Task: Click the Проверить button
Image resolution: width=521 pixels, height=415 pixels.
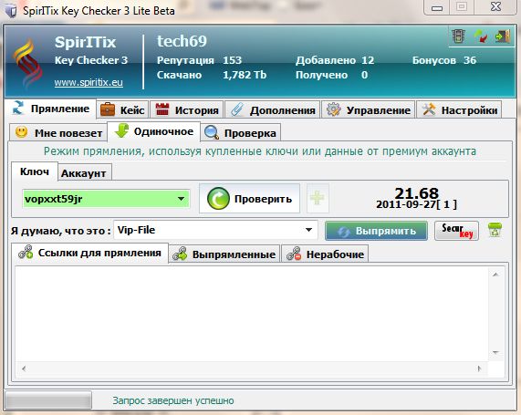Action: [249, 199]
